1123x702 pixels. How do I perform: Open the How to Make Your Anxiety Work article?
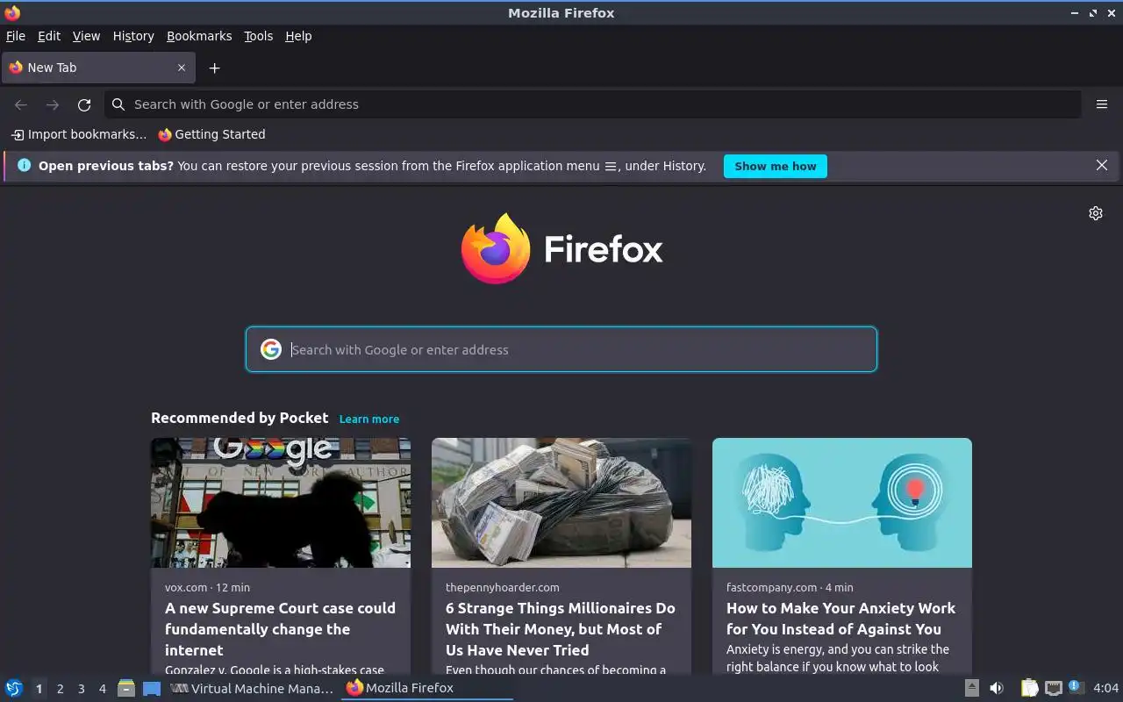pyautogui.click(x=840, y=619)
